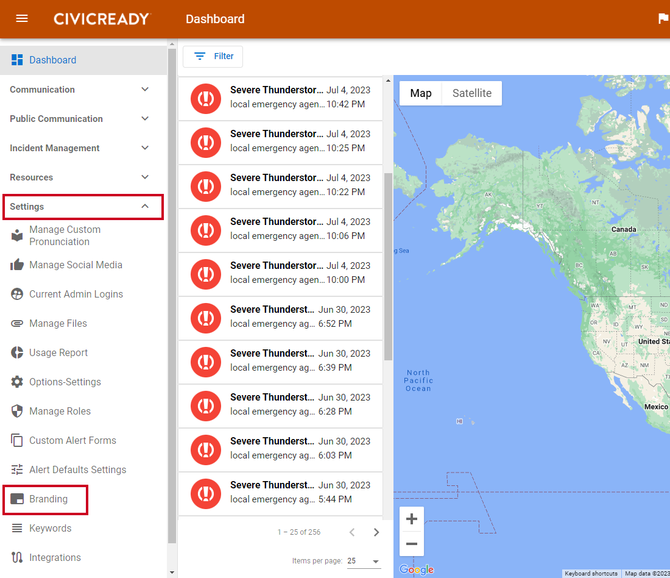Click the Filter button
The width and height of the screenshot is (670, 578).
point(213,57)
